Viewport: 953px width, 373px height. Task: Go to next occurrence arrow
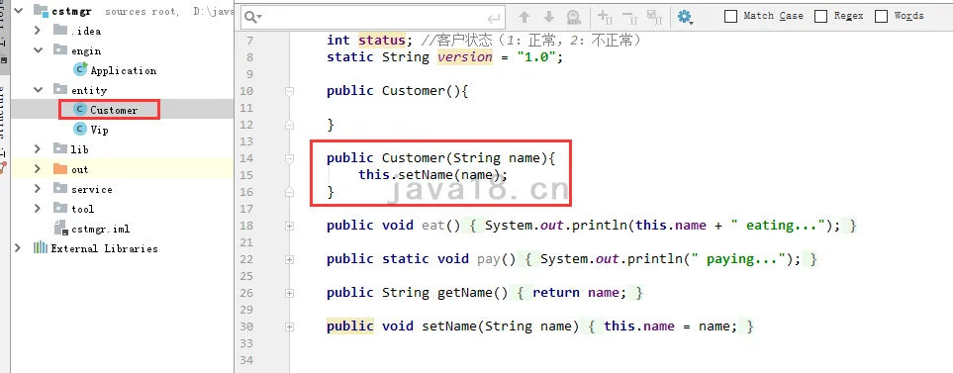click(x=549, y=17)
